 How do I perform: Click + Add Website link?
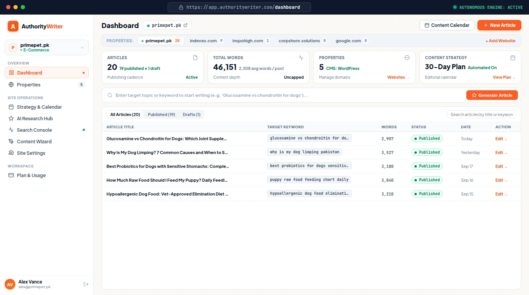(500, 41)
